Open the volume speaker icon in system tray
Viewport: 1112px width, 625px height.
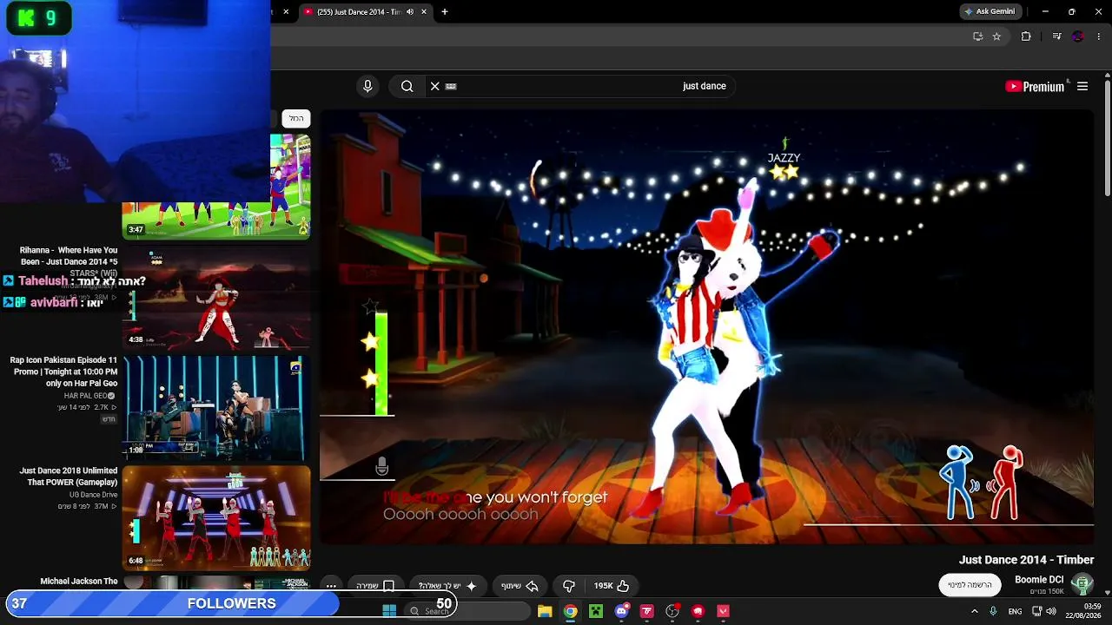point(1051,611)
